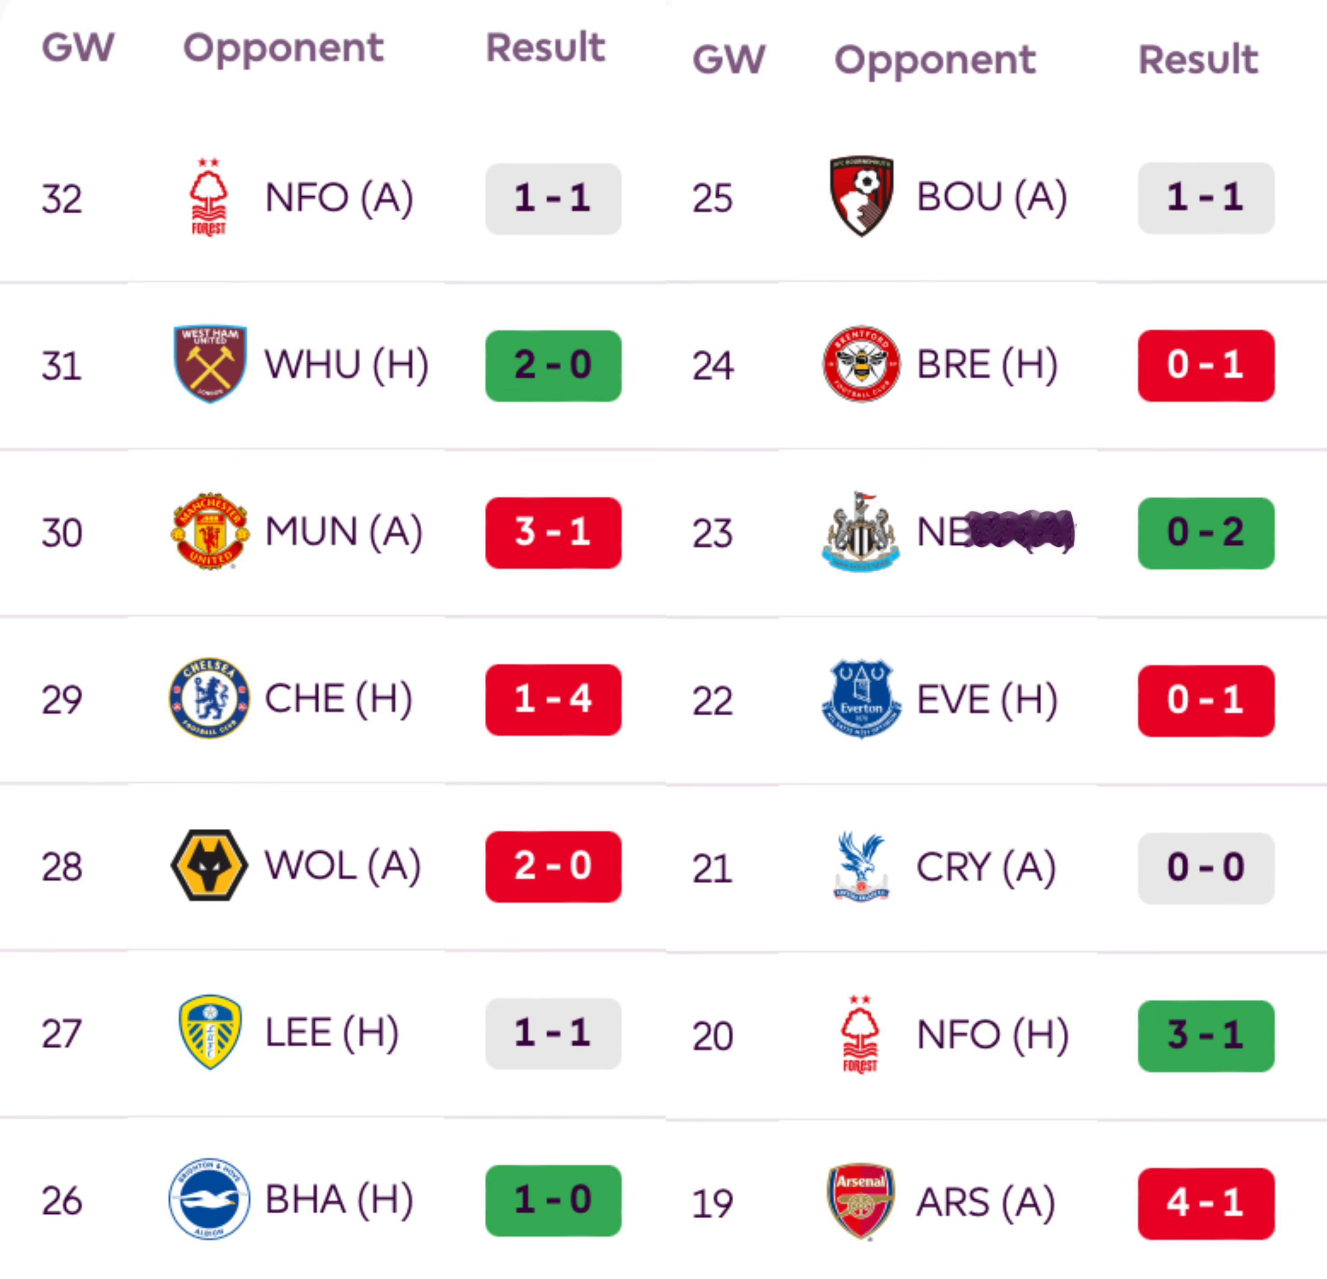The image size is (1327, 1279).
Task: Click the Chelsea club crest
Action: click(x=209, y=698)
